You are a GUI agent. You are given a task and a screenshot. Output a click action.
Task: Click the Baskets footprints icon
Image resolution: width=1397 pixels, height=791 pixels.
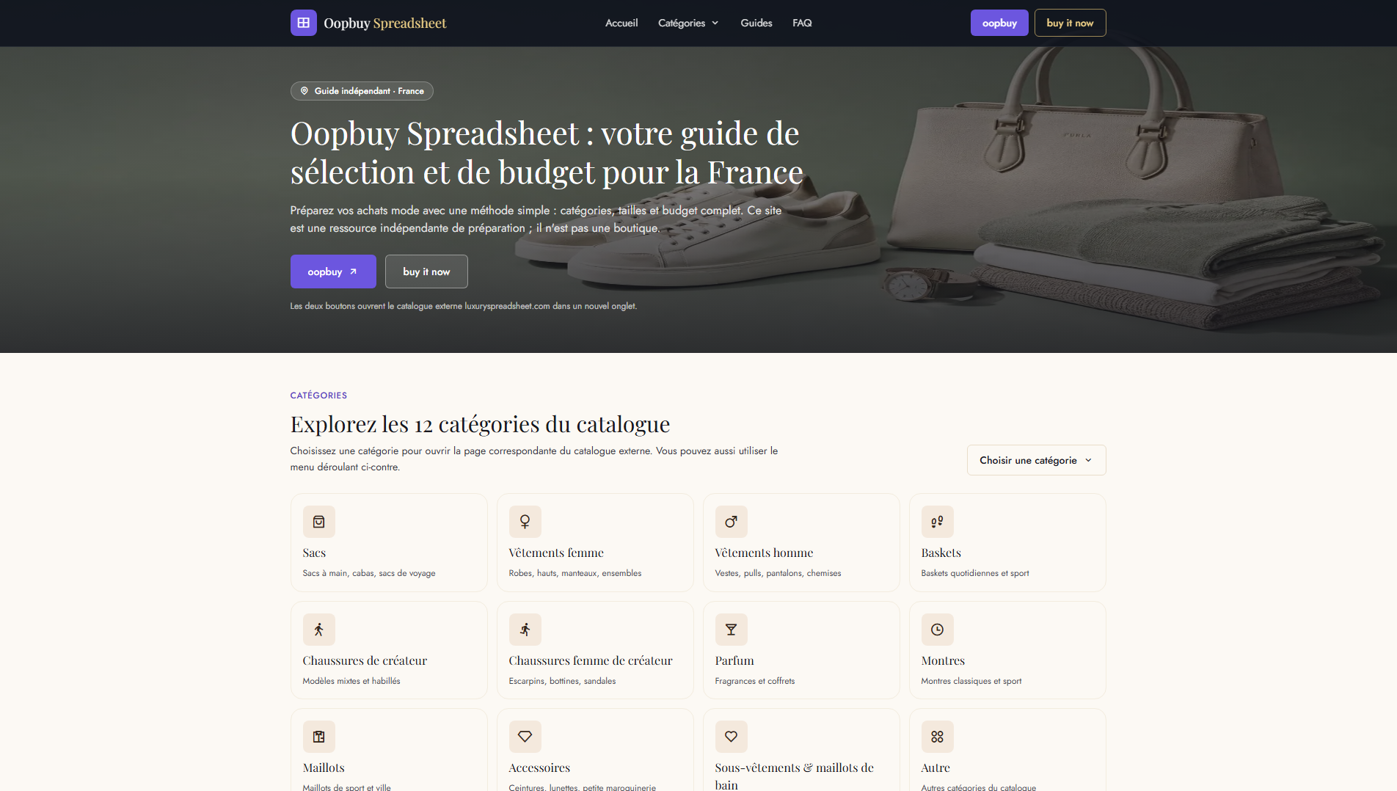938,522
